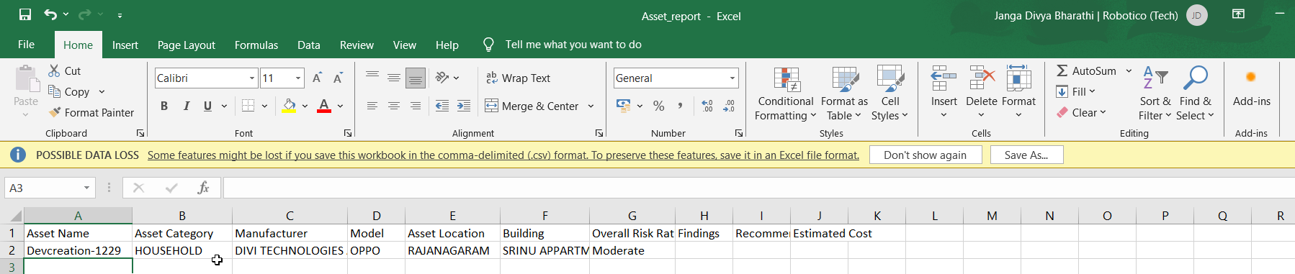Viewport: 1295px width, 274px height.
Task: Decrease indent of cell text
Action: click(x=442, y=106)
